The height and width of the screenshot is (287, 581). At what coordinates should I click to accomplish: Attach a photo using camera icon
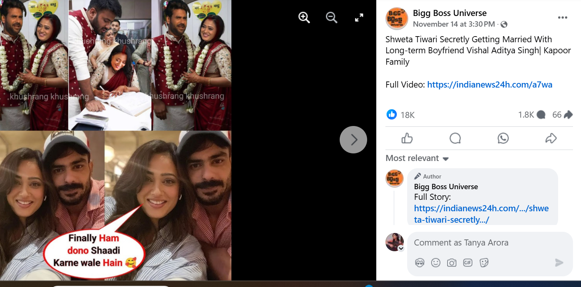click(452, 263)
